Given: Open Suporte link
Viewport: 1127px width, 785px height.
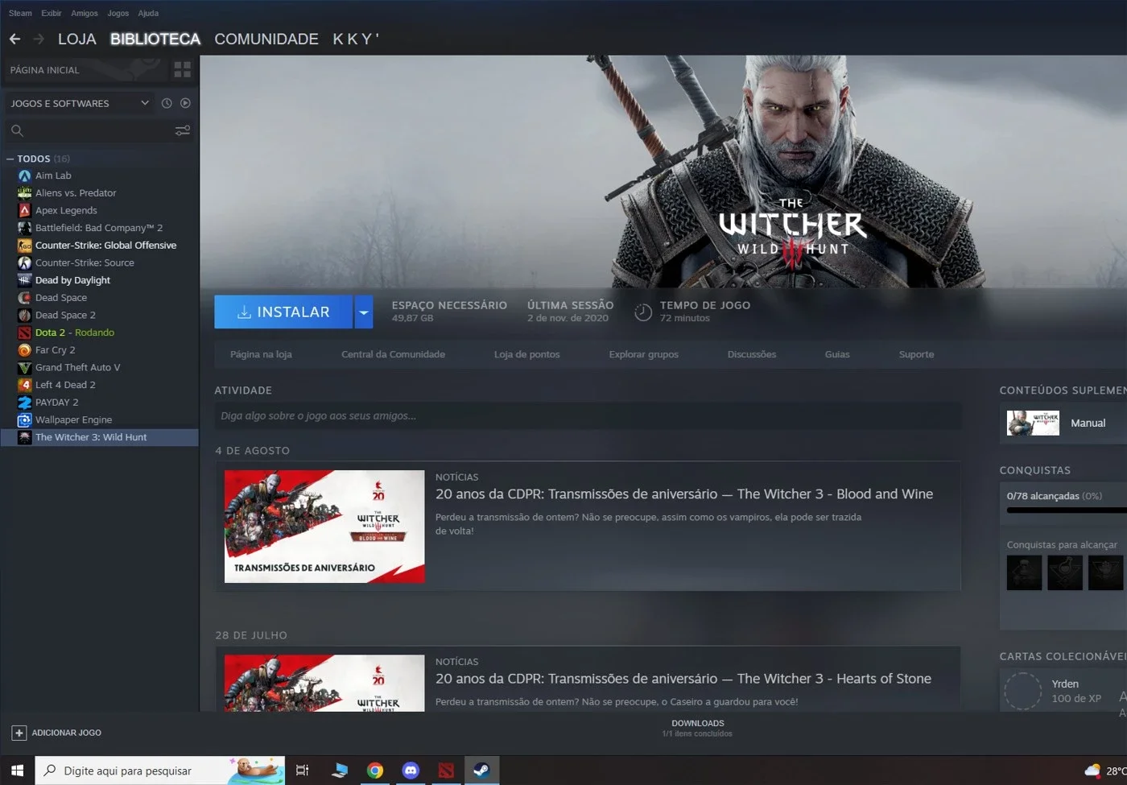Looking at the screenshot, I should 917,354.
